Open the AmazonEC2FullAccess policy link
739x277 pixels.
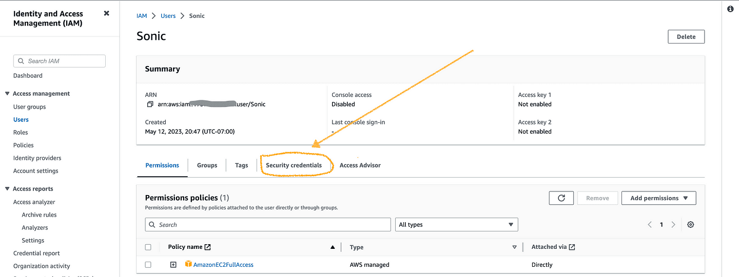(223, 265)
